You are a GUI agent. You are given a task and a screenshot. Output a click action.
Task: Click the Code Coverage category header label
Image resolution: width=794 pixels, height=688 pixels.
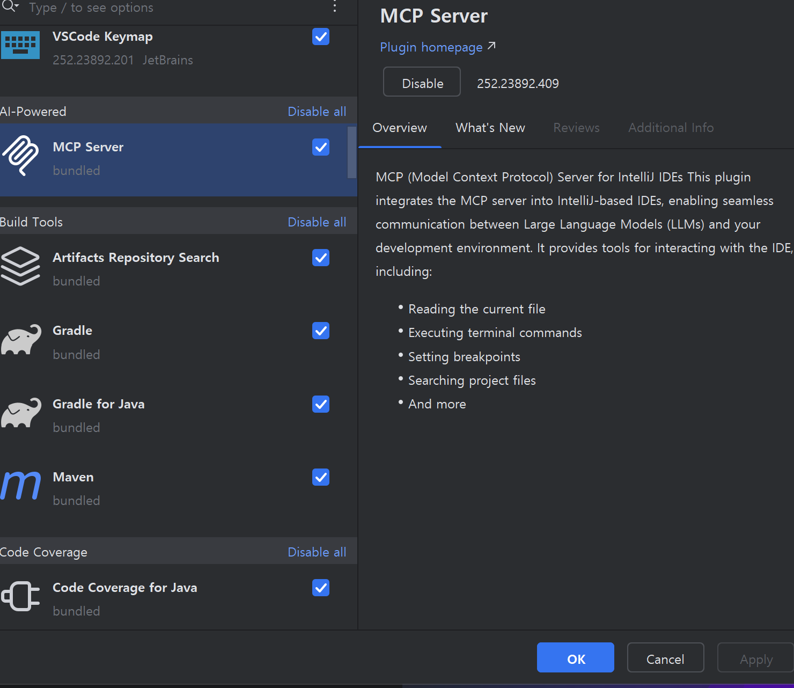tap(43, 552)
